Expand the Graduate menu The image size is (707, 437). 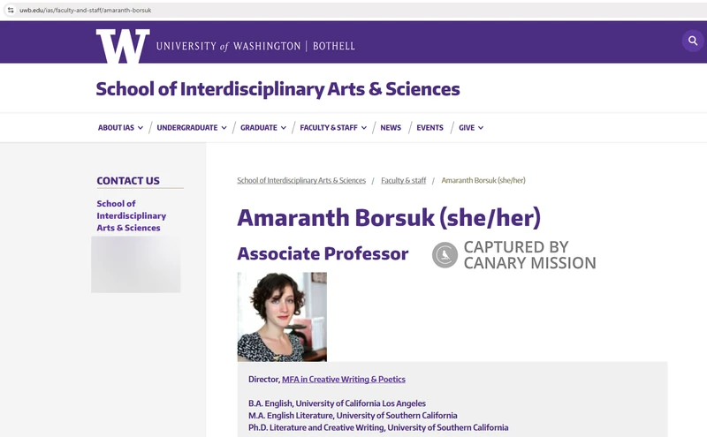[x=263, y=127]
